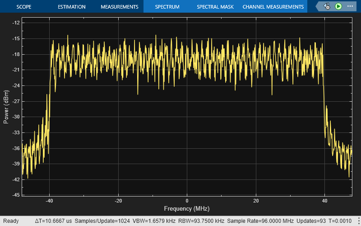Image resolution: width=361 pixels, height=226 pixels.
Task: Click the '-39' power tick label
Action: (x=16, y=164)
